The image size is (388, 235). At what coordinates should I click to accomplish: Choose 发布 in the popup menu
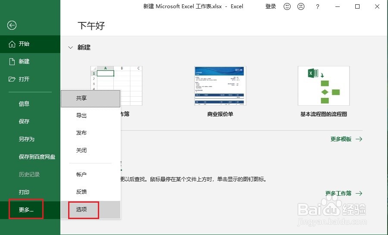pos(91,133)
